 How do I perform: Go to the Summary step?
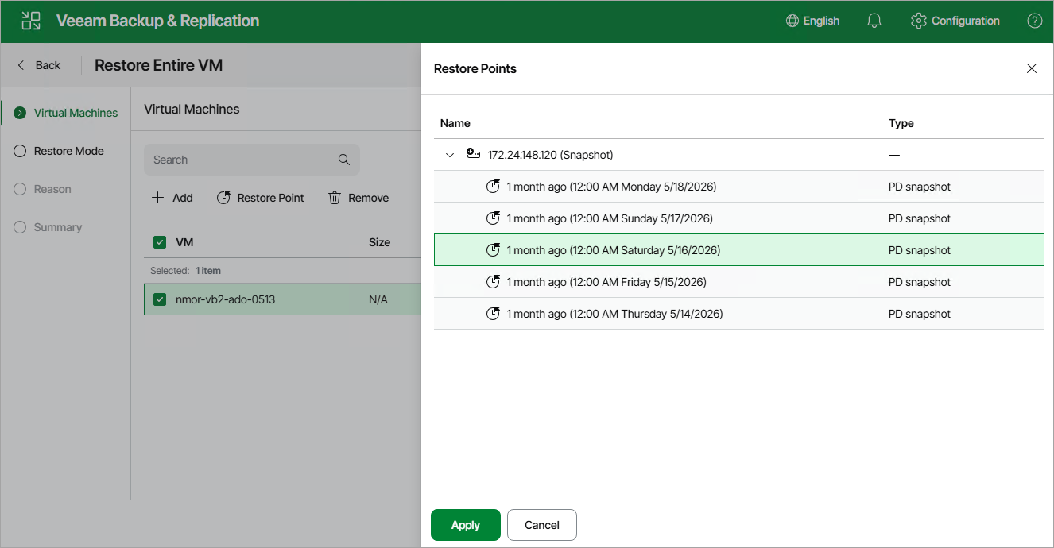pyautogui.click(x=58, y=227)
